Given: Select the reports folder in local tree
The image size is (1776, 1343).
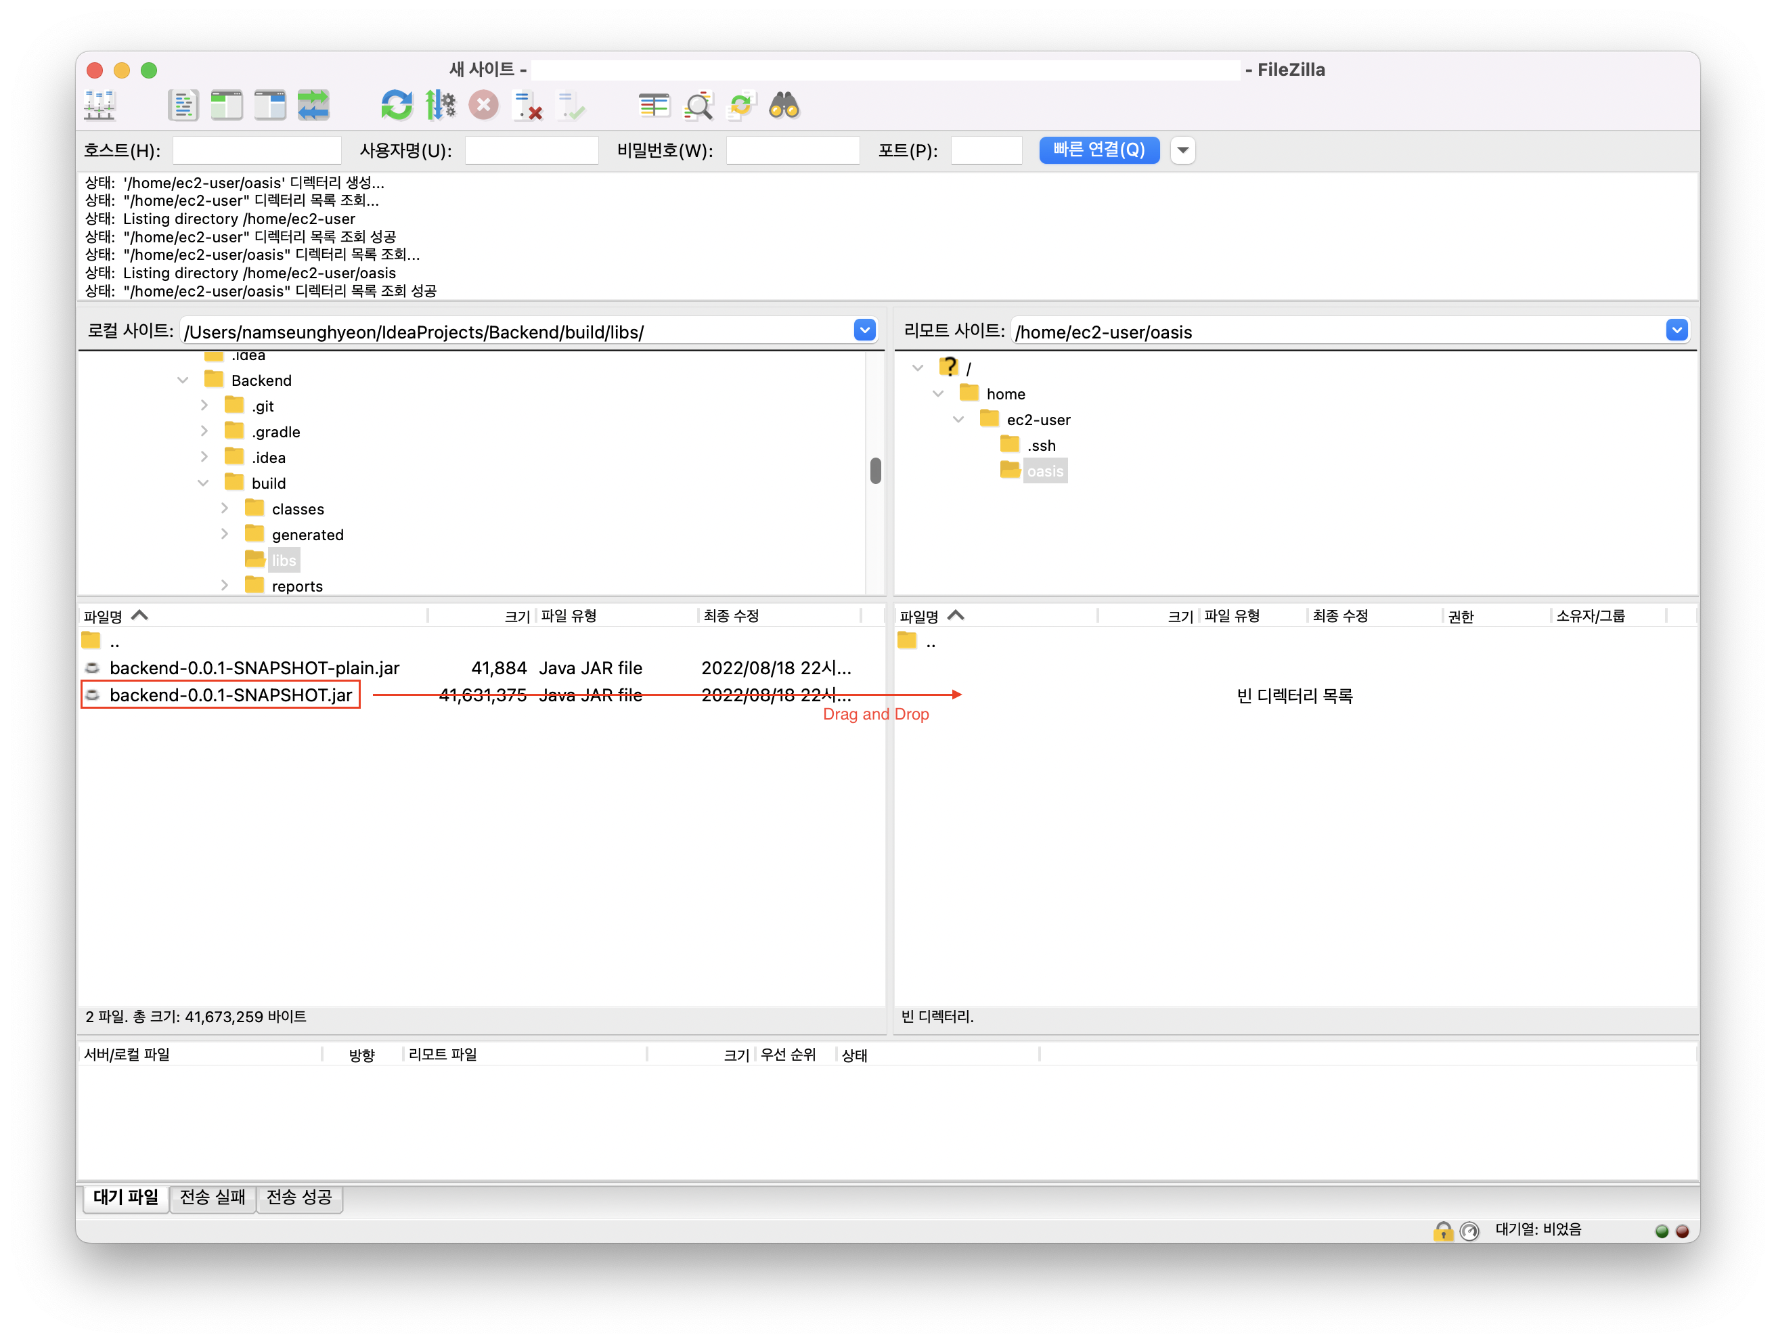Looking at the screenshot, I should coord(297,586).
